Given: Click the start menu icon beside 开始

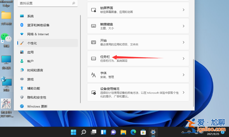Looking at the screenshot, I should click(x=94, y=42).
